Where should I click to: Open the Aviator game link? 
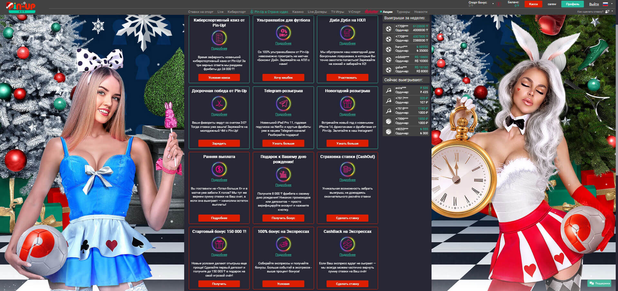tap(371, 12)
